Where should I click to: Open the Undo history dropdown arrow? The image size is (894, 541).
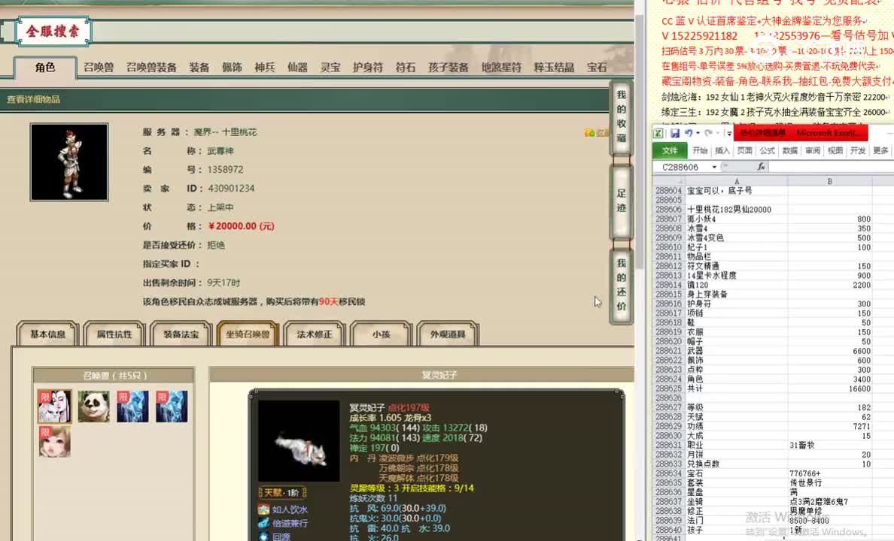pyautogui.click(x=698, y=133)
